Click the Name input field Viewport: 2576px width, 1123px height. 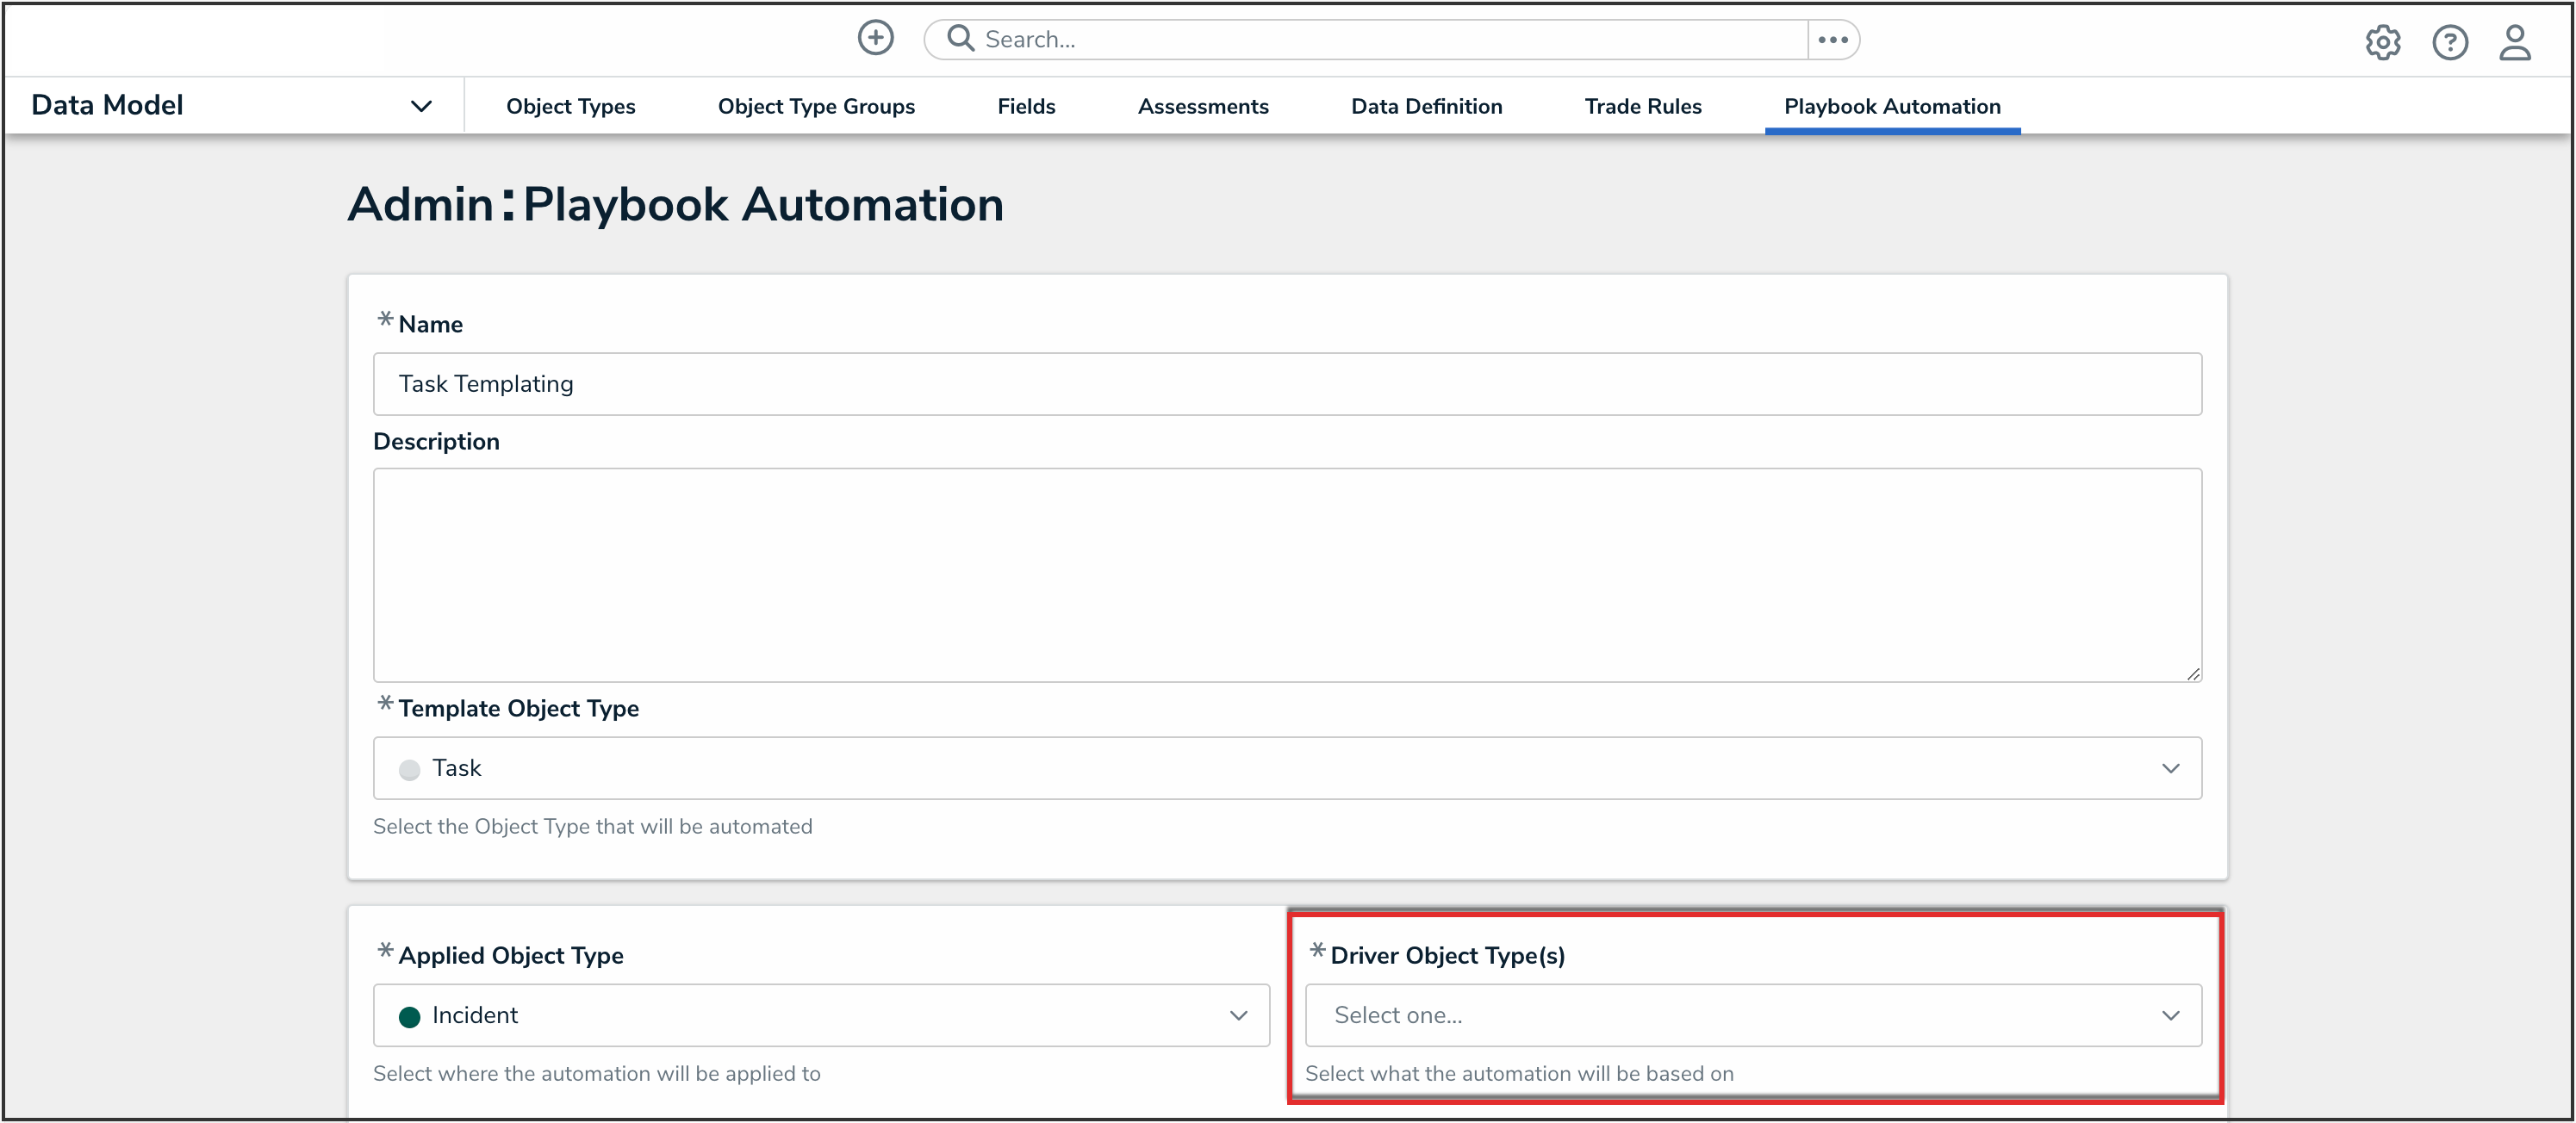click(1286, 384)
